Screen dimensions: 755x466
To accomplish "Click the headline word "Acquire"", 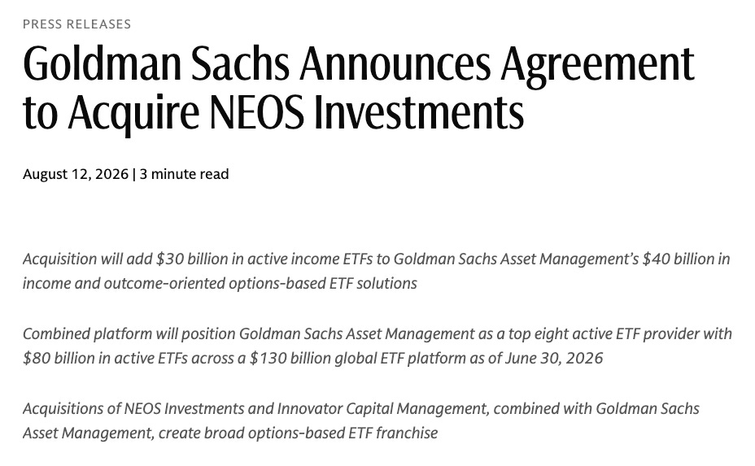I will click(x=133, y=115).
